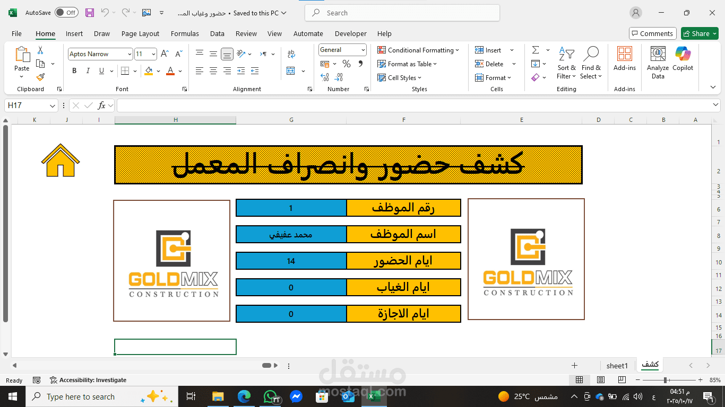Apply the yellow Fill Color swatch
This screenshot has height=407, width=725.
point(149,71)
